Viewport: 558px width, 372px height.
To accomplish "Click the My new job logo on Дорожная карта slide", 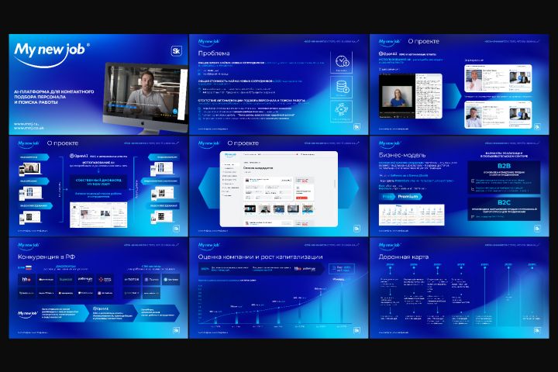I will (x=389, y=245).
